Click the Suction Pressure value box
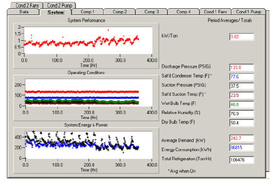 pyautogui.click(x=242, y=86)
